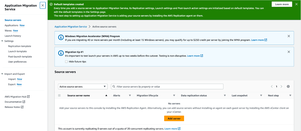Open Active source servers dropdown
The height and width of the screenshot is (131, 301).
click(x=83, y=87)
